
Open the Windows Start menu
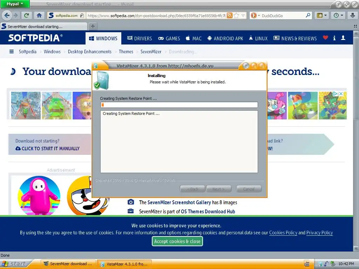click(x=15, y=264)
